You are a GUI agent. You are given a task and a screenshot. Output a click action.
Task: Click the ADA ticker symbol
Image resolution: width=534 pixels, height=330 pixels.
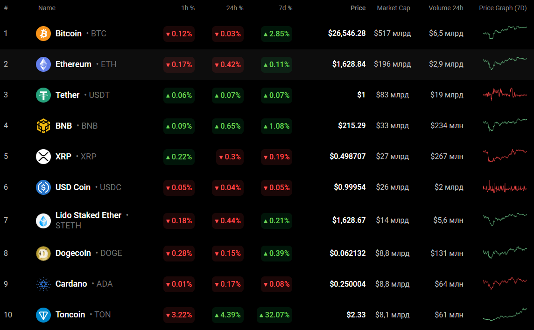pos(105,284)
